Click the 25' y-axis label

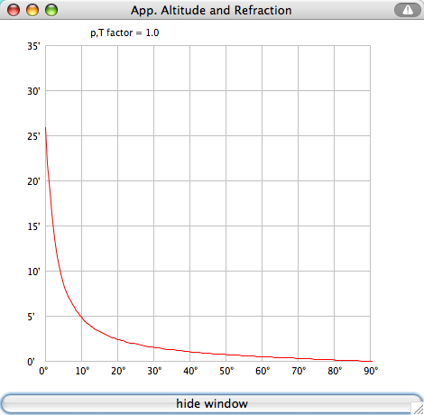(33, 136)
